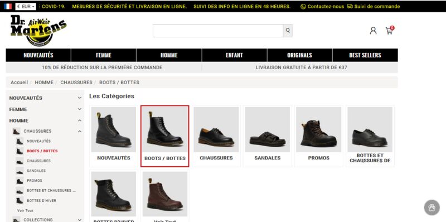Collapse the HOMME sidebar section
446x222 pixels.
(80, 120)
